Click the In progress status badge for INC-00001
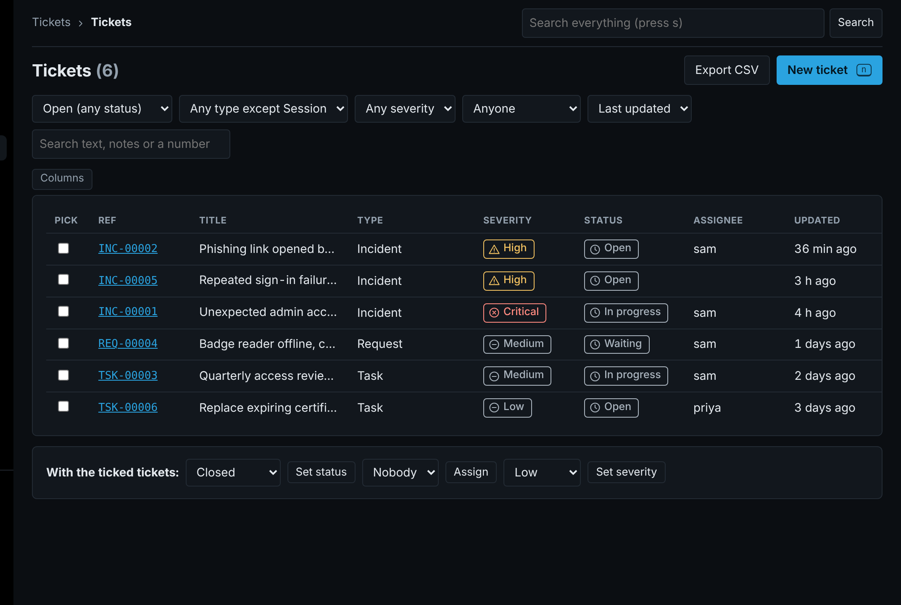 [x=626, y=313]
